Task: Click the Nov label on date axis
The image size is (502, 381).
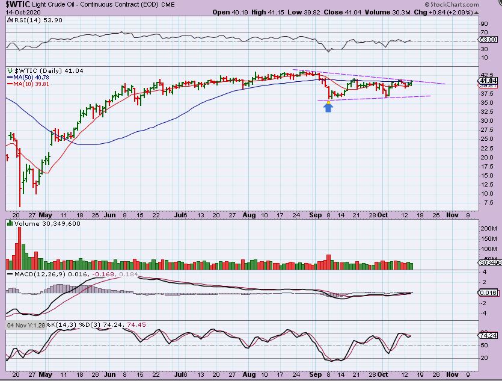Action: [x=451, y=213]
